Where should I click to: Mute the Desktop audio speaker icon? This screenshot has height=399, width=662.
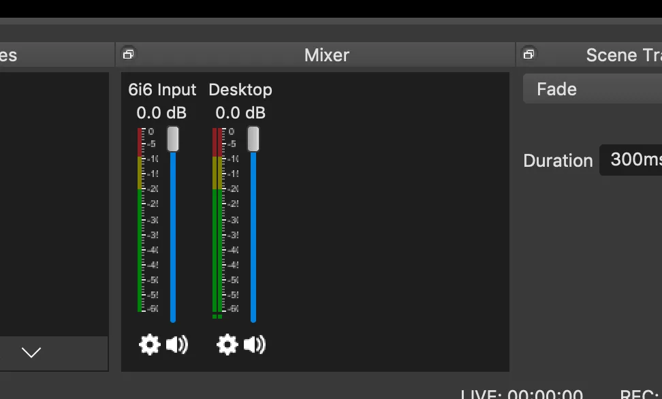coord(254,345)
